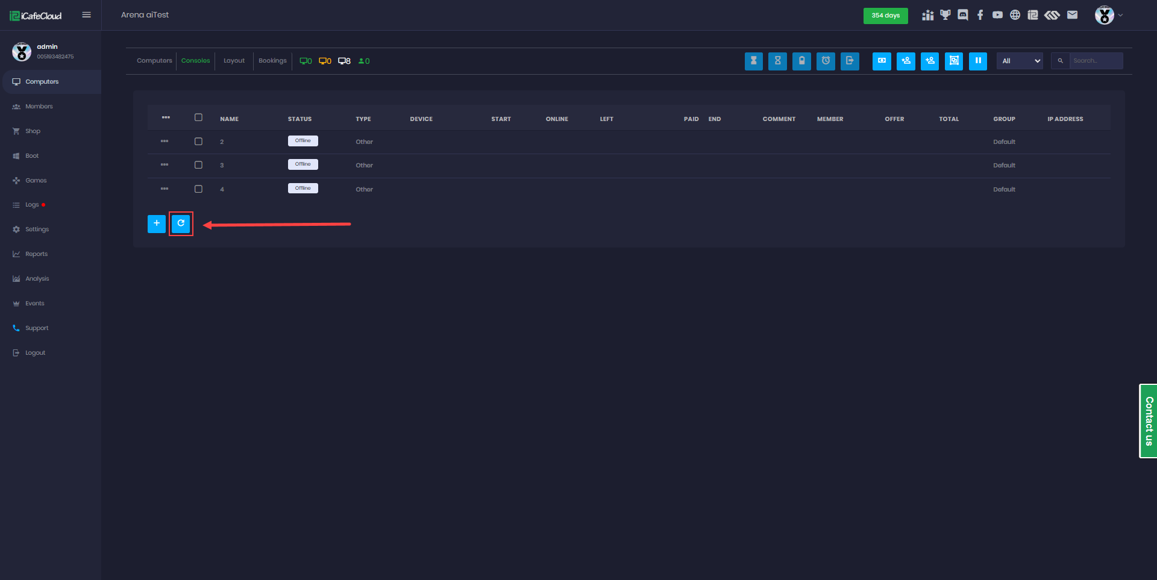Screen dimensions: 1157x580
Task: Open Discord icon in top bar
Action: point(963,15)
